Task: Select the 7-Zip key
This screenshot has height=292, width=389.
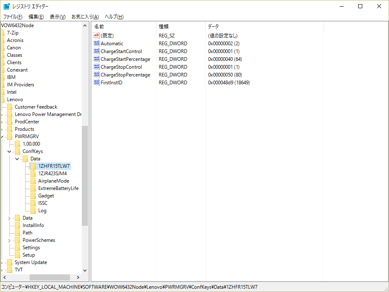Action: pos(13,33)
